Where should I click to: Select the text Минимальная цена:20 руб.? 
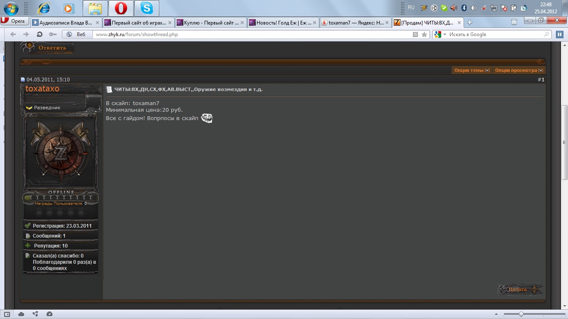(144, 110)
